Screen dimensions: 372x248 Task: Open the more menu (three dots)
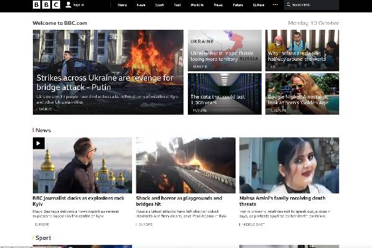[x=275, y=5]
